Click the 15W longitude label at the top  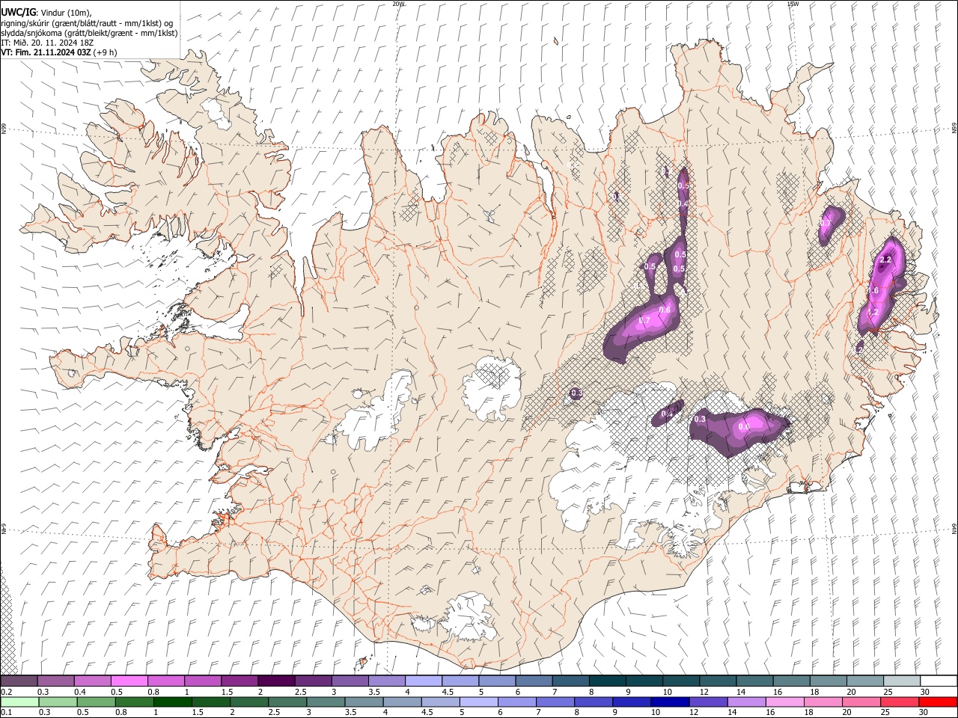pos(792,4)
